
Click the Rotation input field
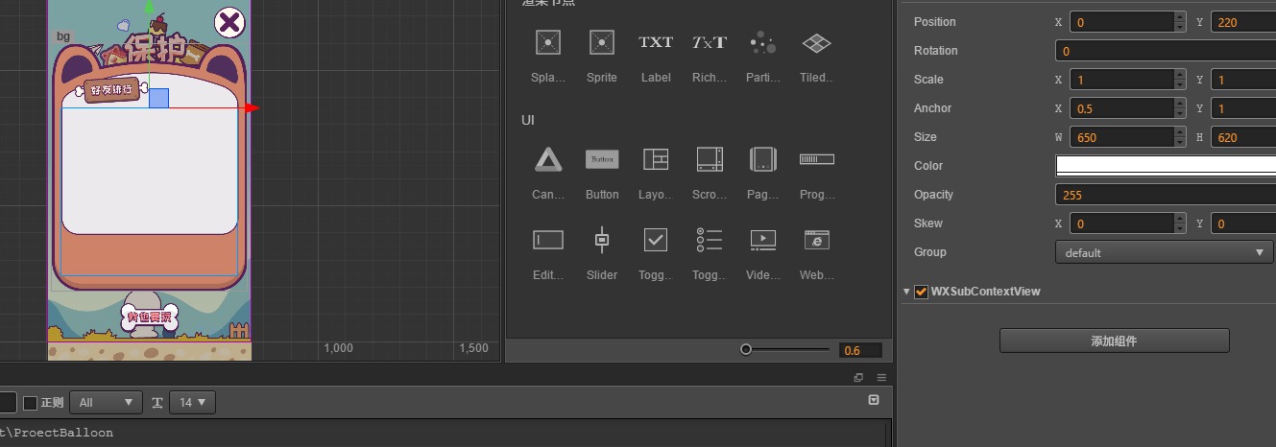pyautogui.click(x=1166, y=51)
